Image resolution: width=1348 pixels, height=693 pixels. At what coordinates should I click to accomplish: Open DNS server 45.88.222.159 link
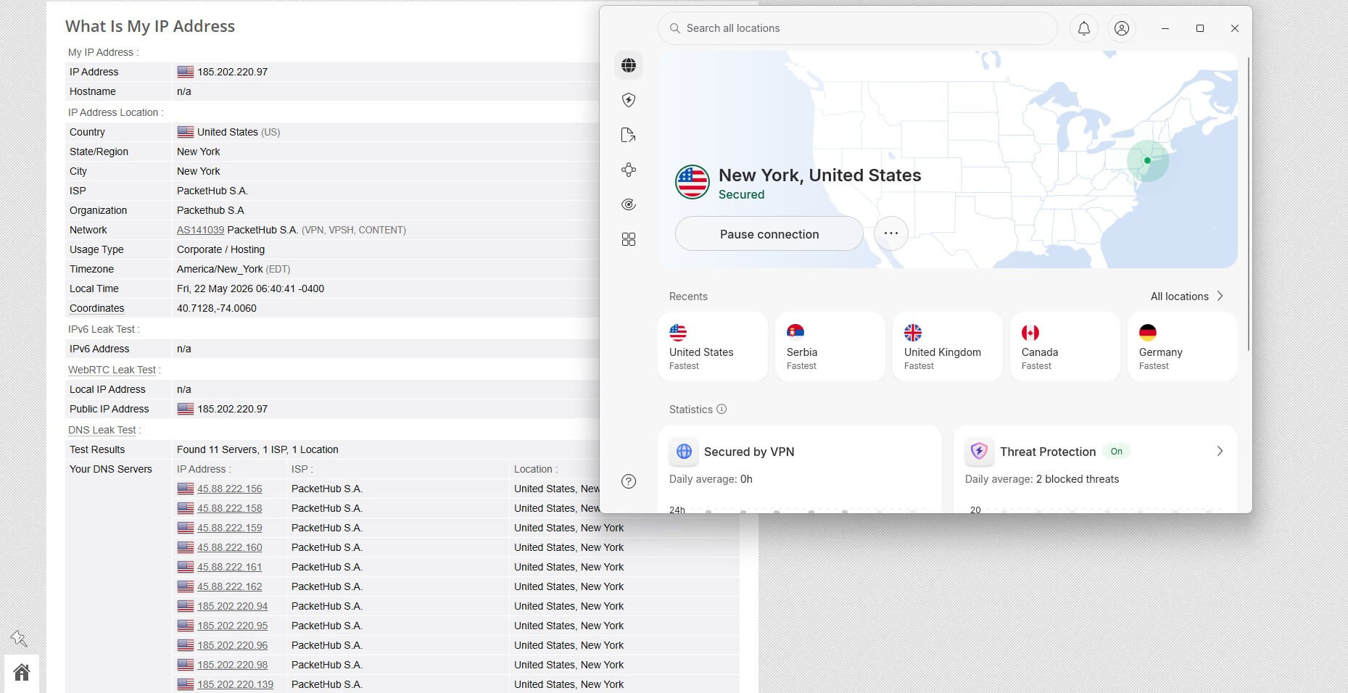click(x=230, y=528)
